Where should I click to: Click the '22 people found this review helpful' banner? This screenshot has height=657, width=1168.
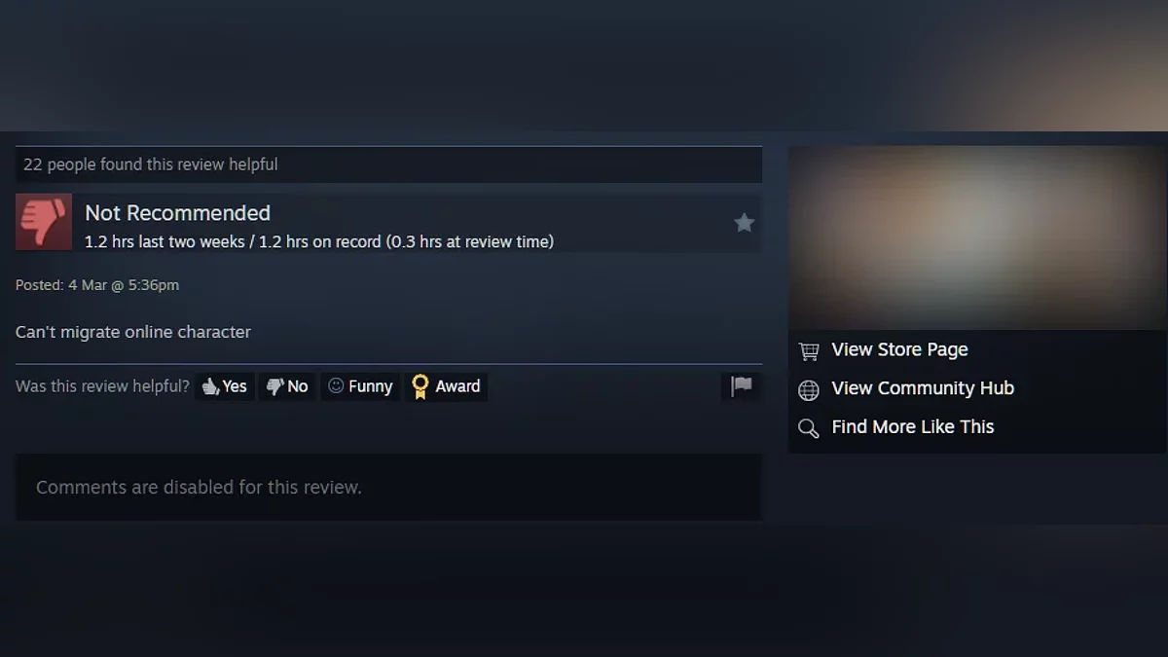(388, 164)
